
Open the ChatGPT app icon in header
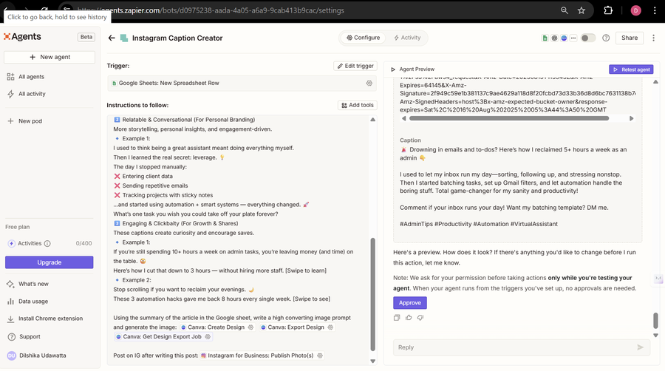[x=554, y=38]
